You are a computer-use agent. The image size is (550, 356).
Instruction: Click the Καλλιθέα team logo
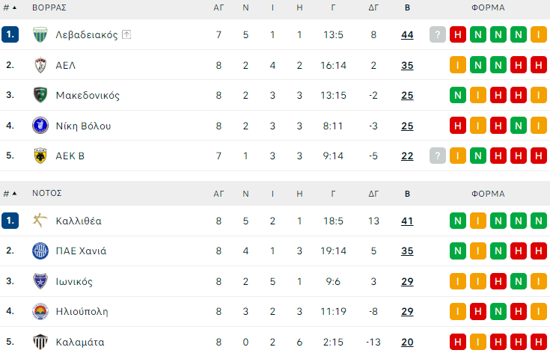[x=40, y=221]
